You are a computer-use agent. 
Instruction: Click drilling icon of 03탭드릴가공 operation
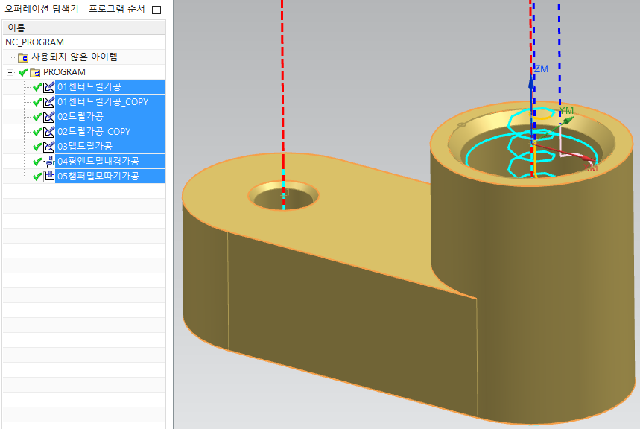click(49, 146)
